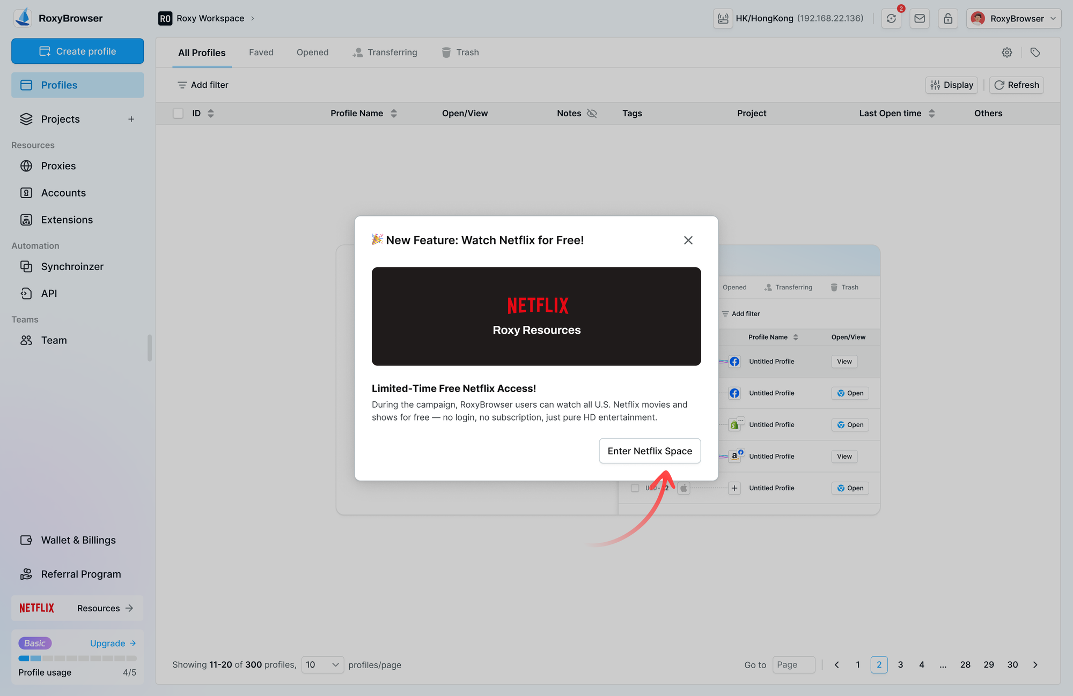The height and width of the screenshot is (696, 1073).
Task: Open the Accounts manager in sidebar
Action: 63,192
